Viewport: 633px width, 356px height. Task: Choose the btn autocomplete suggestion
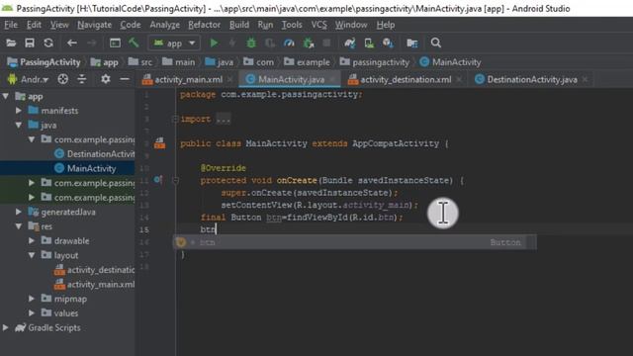pyautogui.click(x=355, y=242)
